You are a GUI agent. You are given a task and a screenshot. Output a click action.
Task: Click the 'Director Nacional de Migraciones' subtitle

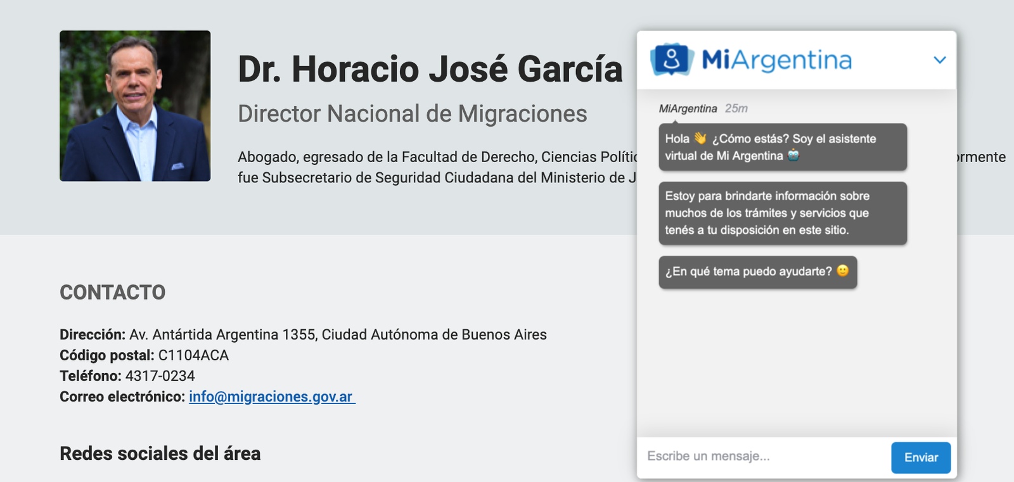point(413,114)
